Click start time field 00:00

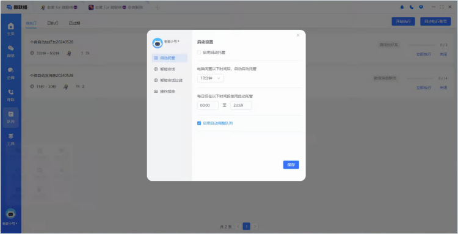(x=208, y=106)
